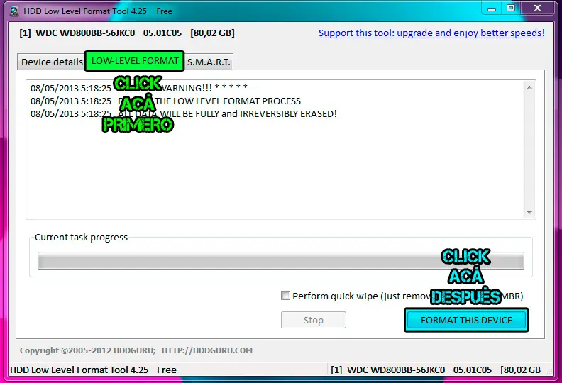Image resolution: width=562 pixels, height=383 pixels.
Task: Close the HDD Low Level Format Tool window
Action: (537, 9)
